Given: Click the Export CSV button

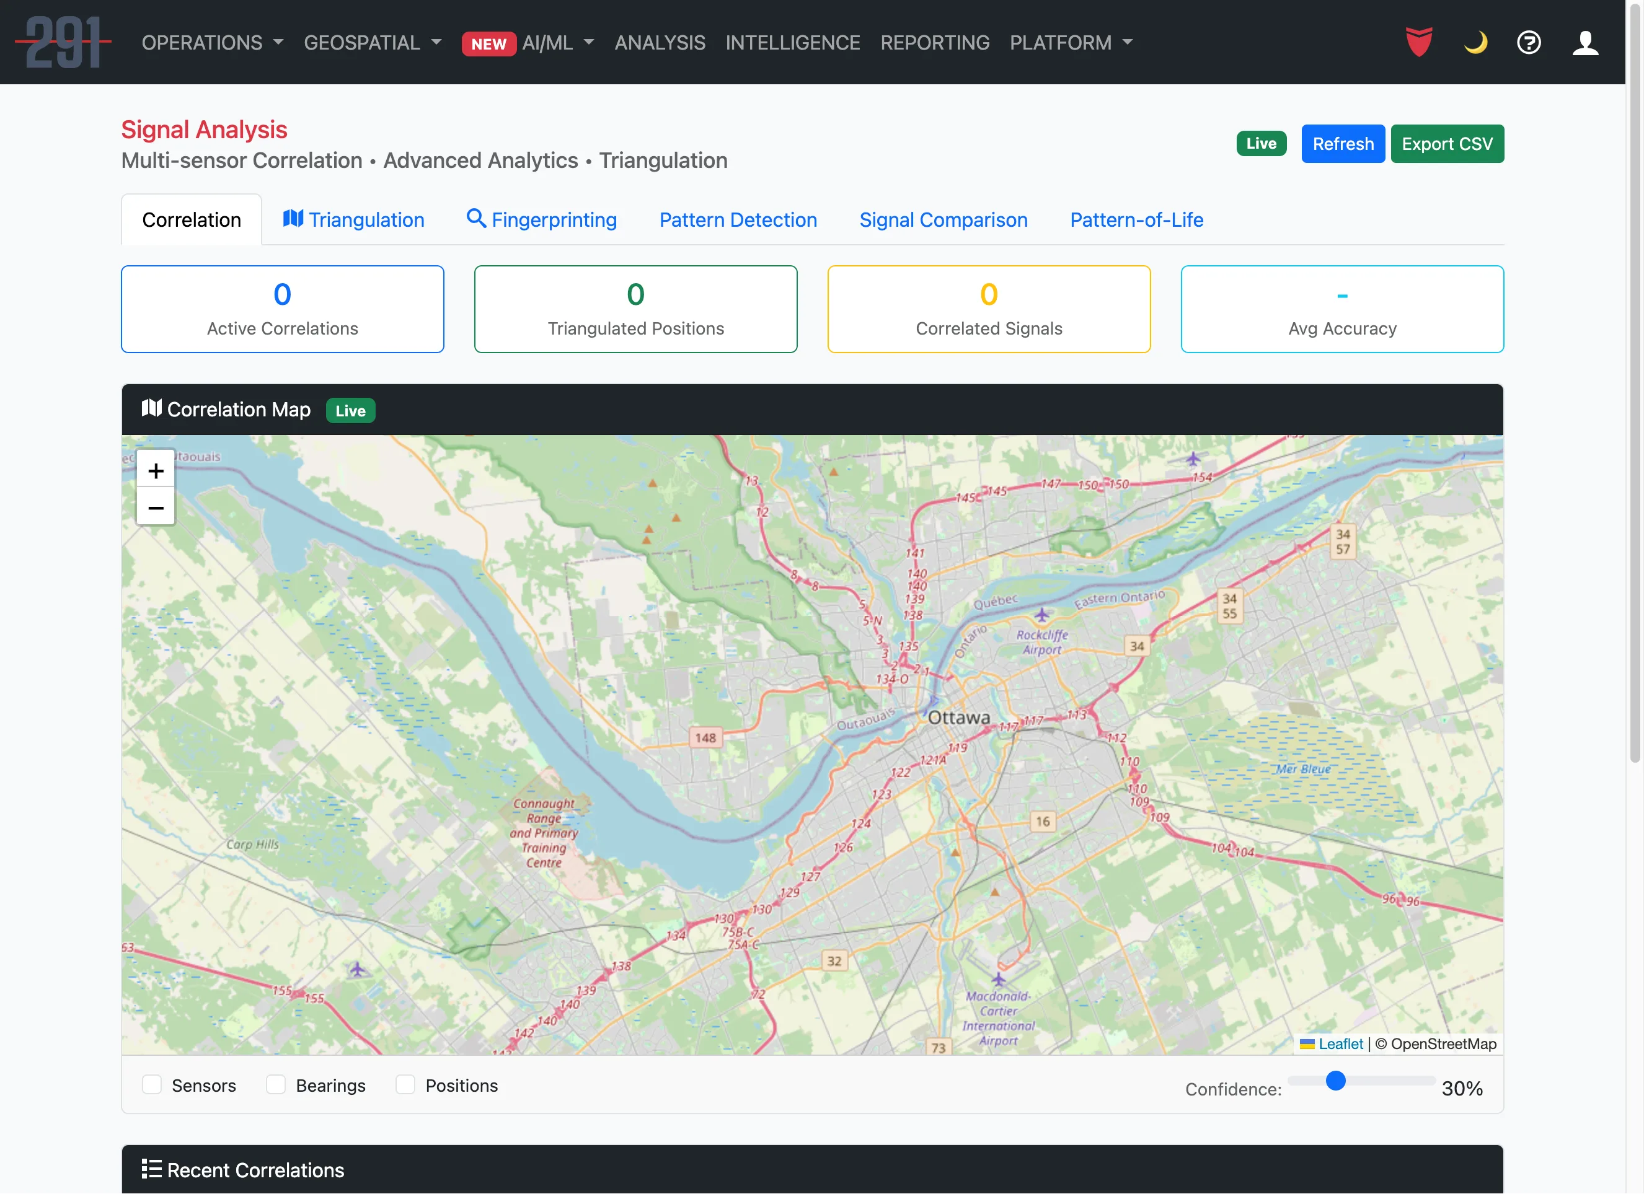Looking at the screenshot, I should 1447,144.
